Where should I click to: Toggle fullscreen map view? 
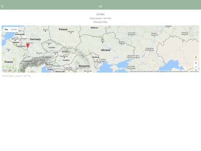point(196,29)
